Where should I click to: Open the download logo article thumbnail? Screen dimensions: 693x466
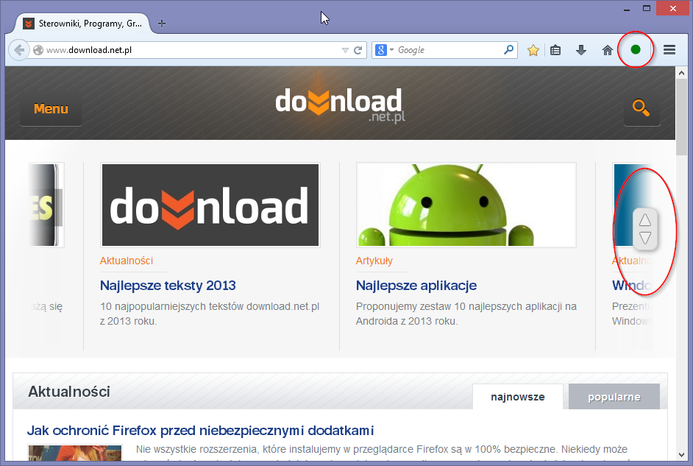[x=210, y=205]
